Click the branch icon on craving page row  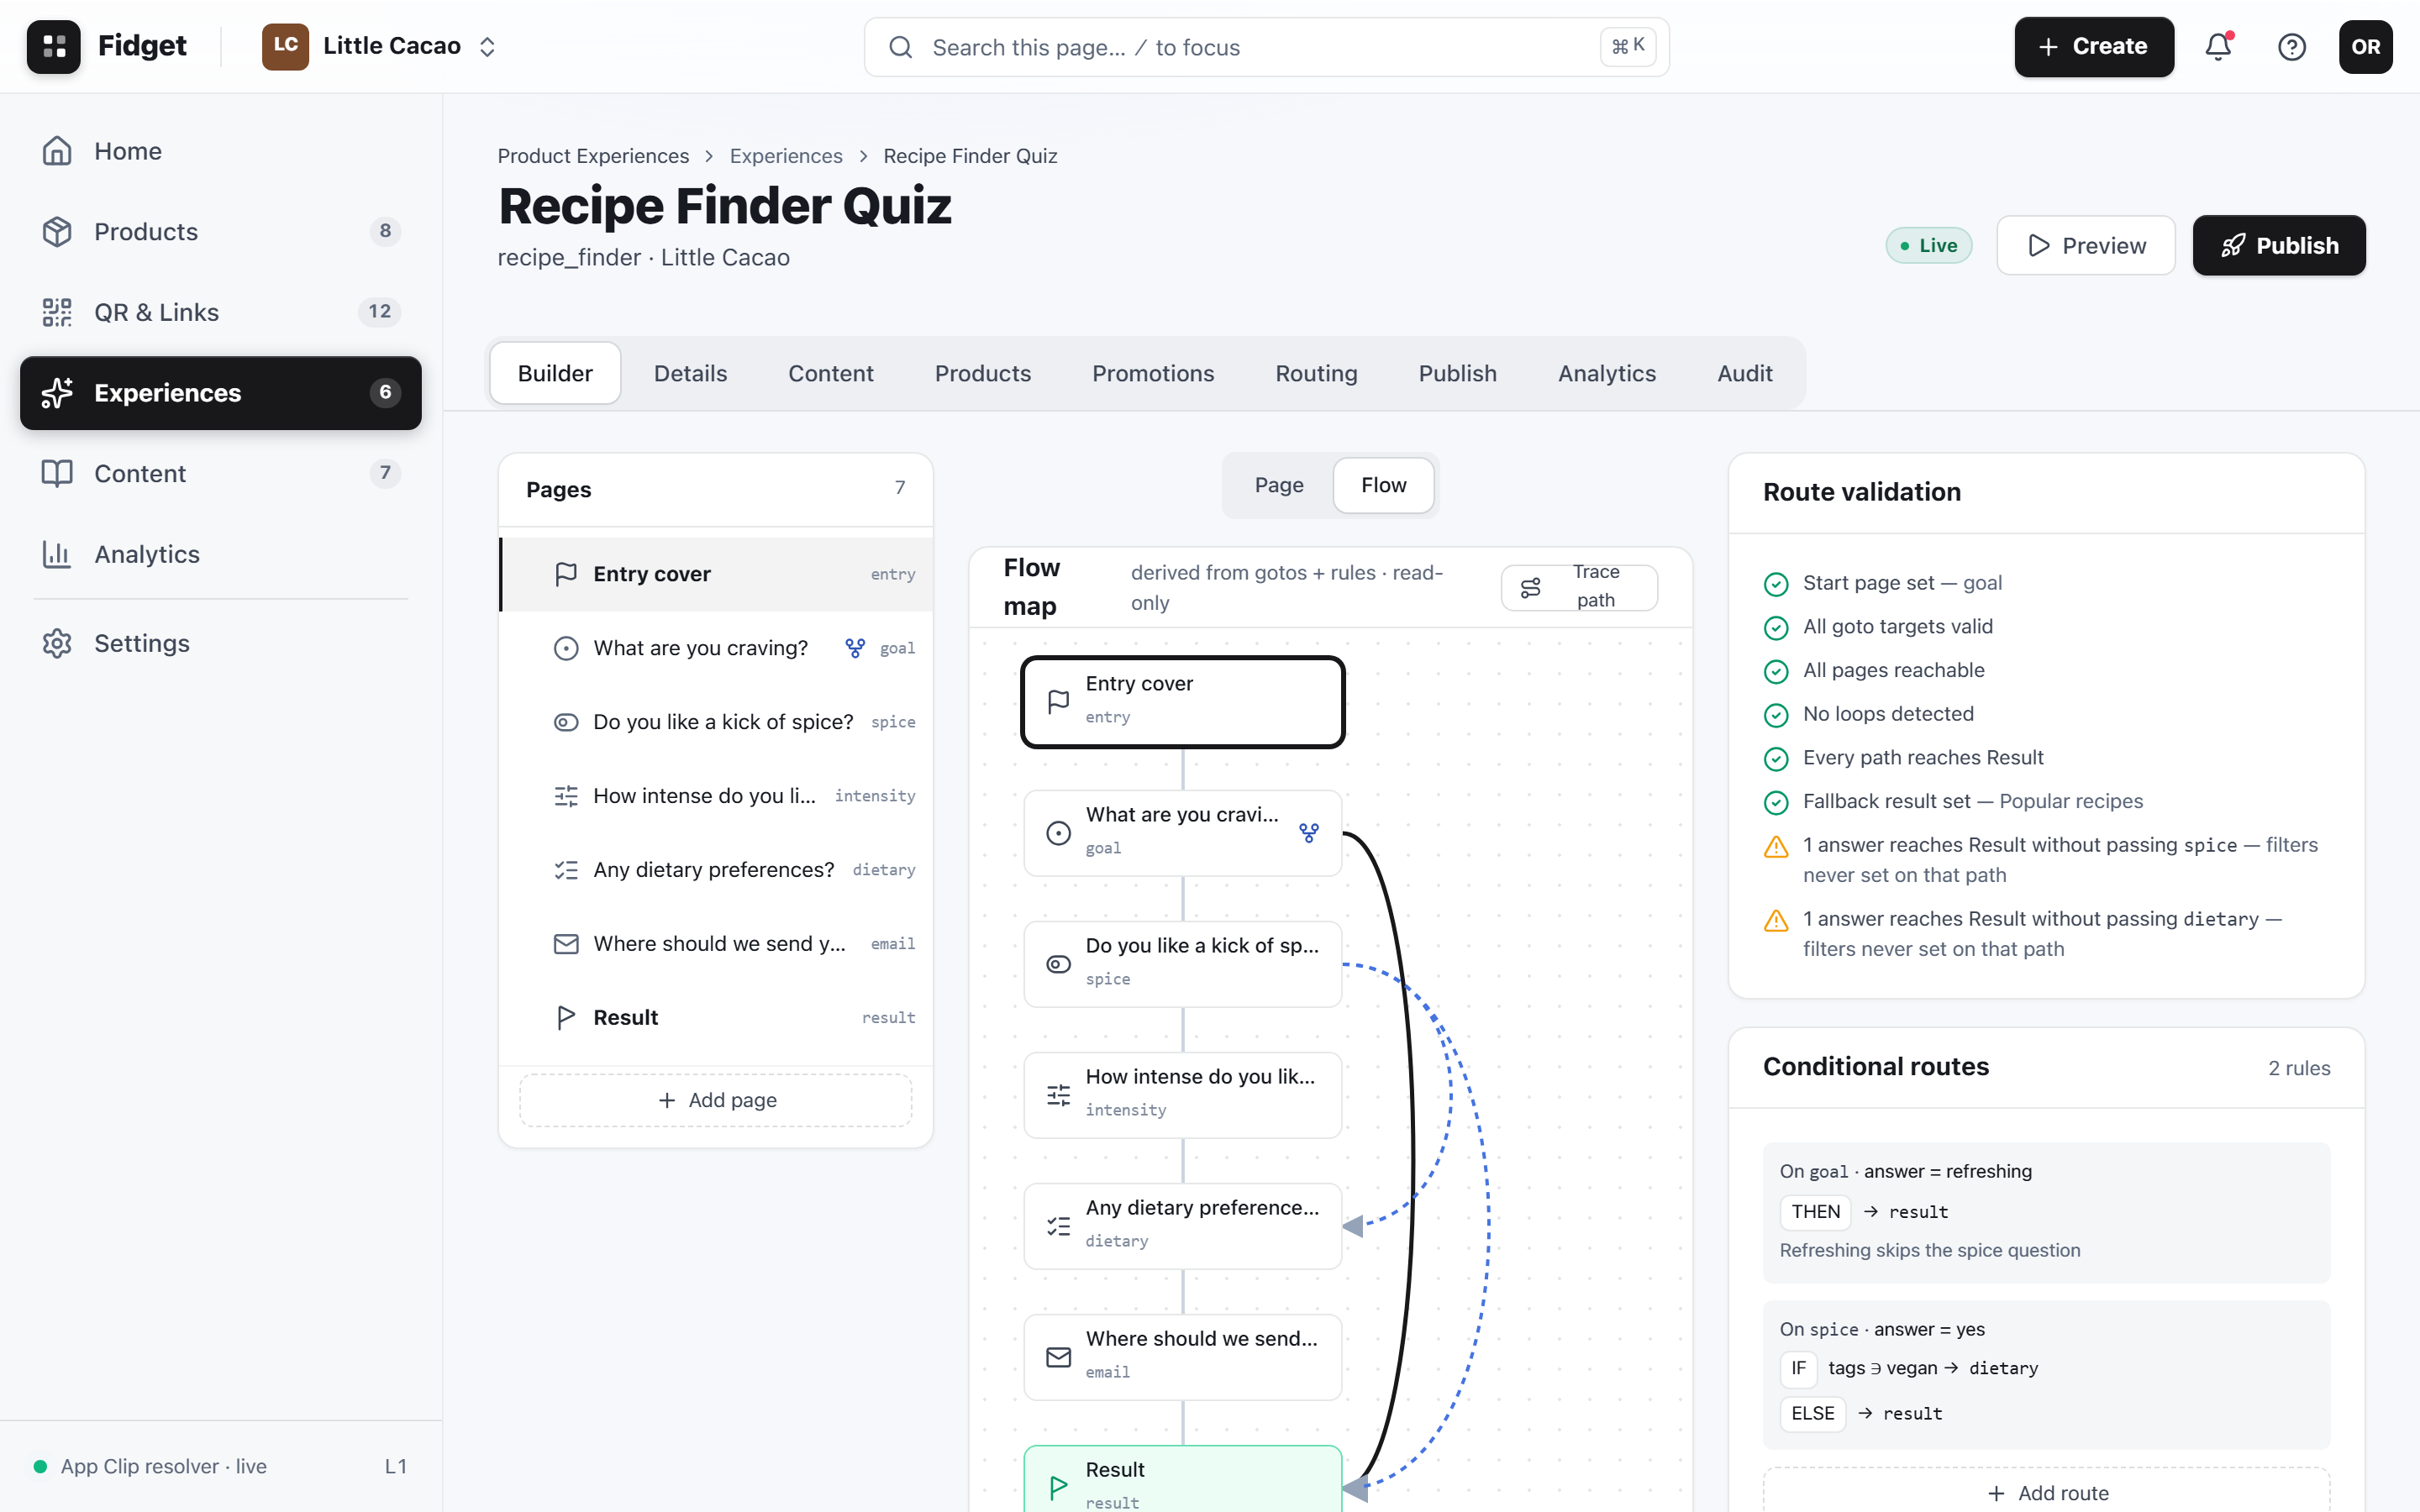point(855,648)
